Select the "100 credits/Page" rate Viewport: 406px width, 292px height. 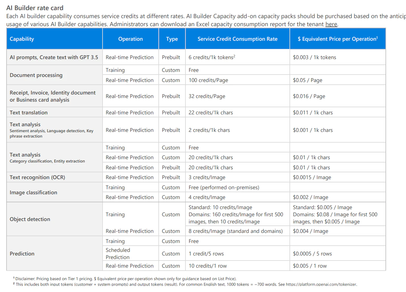[208, 80]
